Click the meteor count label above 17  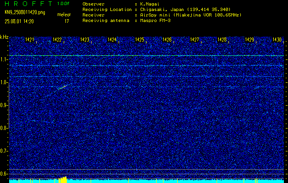pyautogui.click(x=64, y=15)
